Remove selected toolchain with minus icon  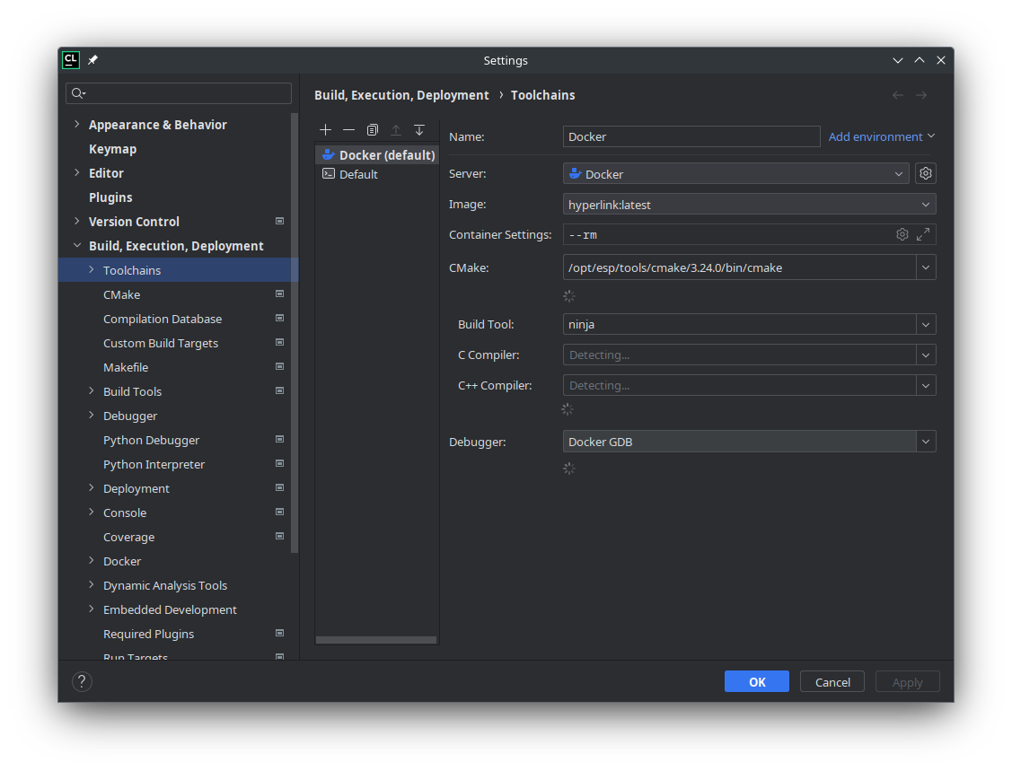coord(349,130)
